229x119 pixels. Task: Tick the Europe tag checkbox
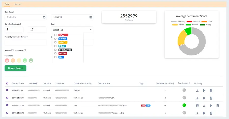[x=55, y=39]
